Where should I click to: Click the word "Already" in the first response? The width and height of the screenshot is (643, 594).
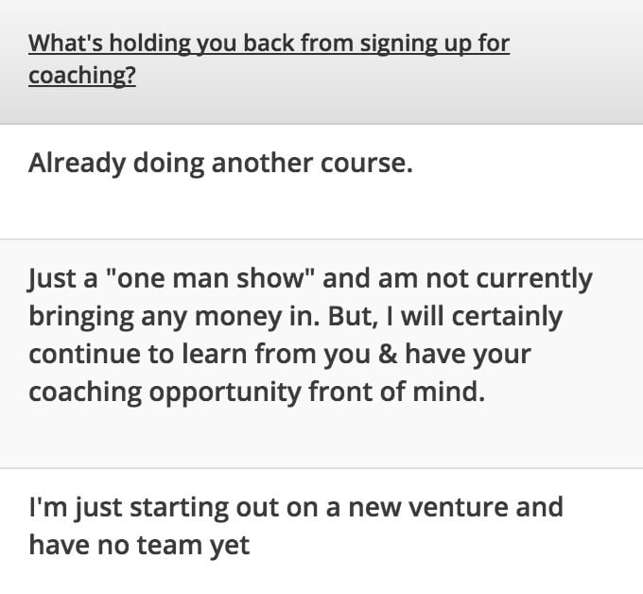(x=77, y=164)
